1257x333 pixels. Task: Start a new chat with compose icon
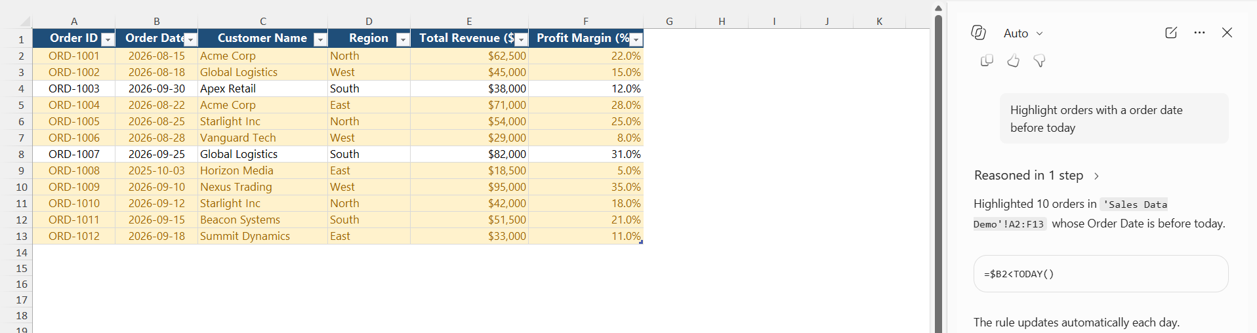(x=1171, y=33)
